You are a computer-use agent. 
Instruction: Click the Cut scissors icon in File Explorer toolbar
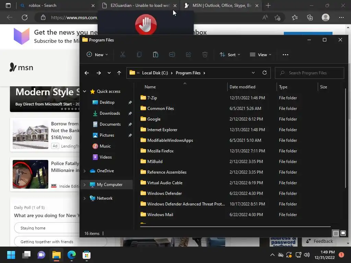click(122, 54)
